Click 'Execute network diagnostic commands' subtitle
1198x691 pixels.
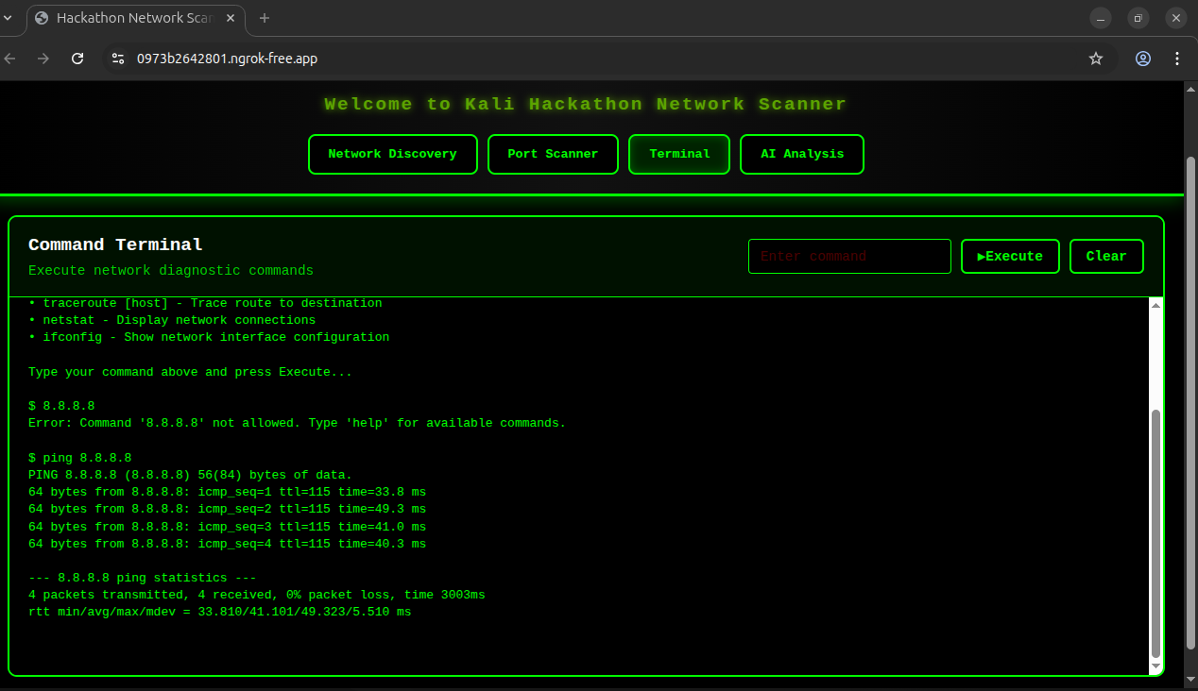pyautogui.click(x=171, y=271)
